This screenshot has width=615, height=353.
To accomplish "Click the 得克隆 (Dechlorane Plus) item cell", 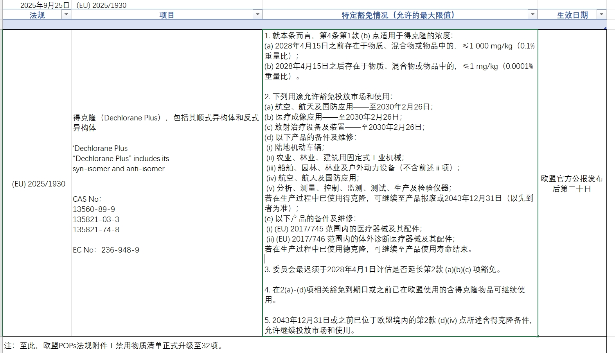I will [x=166, y=184].
